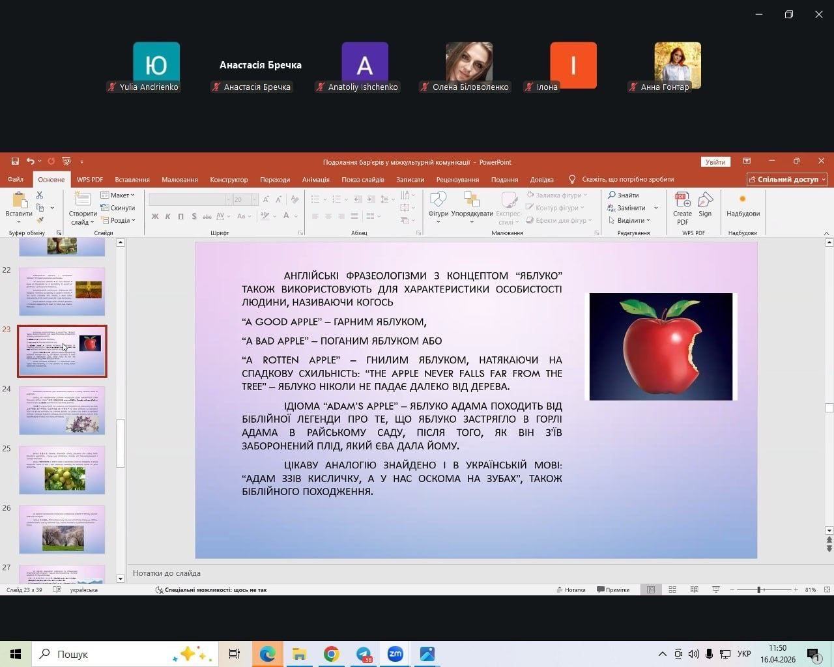Expand the Layout (Макет) dropdown
Viewport: 834px width, 667px height.
click(x=118, y=195)
